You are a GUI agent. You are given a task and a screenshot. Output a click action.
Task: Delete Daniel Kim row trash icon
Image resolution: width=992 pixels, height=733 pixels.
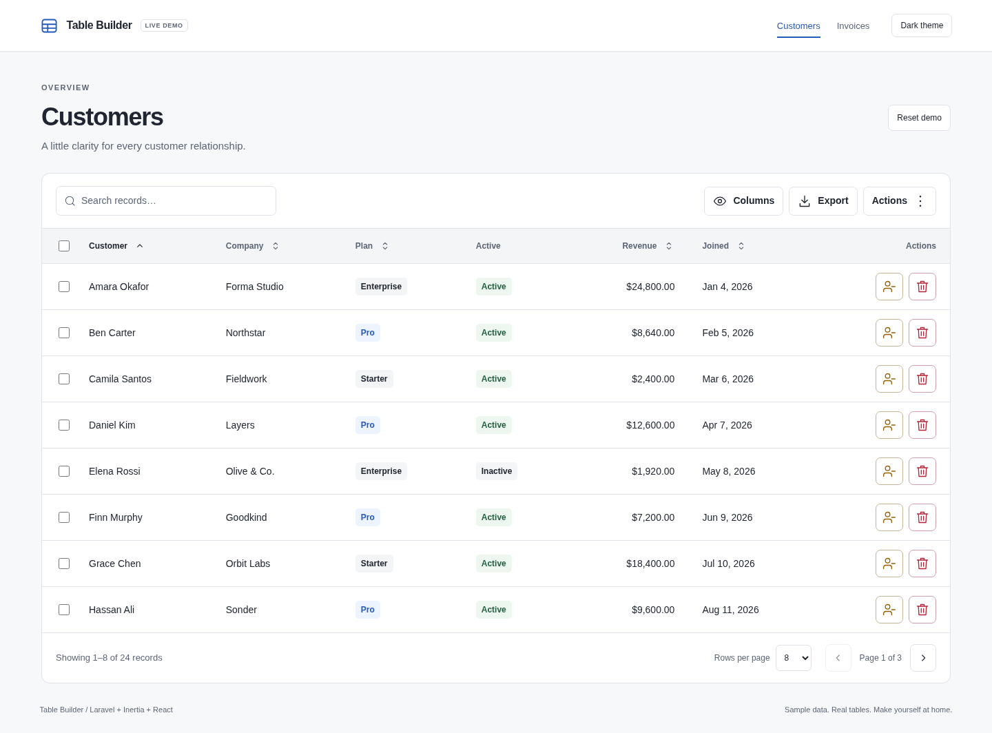pyautogui.click(x=922, y=425)
